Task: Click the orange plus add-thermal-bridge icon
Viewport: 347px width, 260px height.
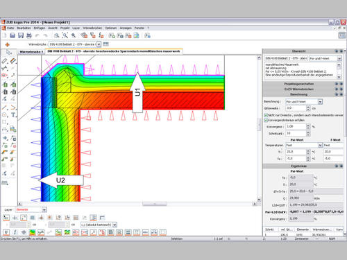Action: [x=8, y=44]
